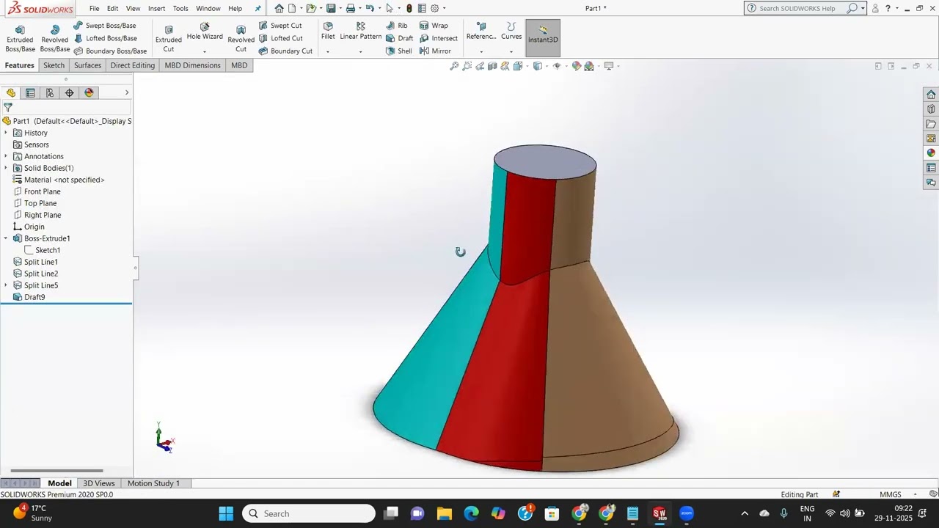The width and height of the screenshot is (939, 528).
Task: Click the Section View icon
Action: coord(493,66)
